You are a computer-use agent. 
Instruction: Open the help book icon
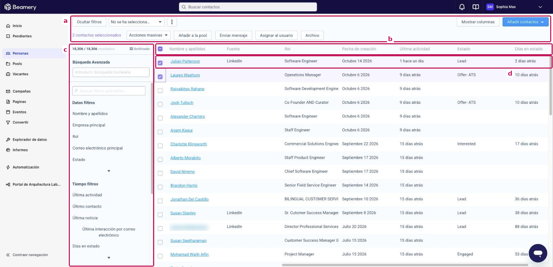pyautogui.click(x=476, y=7)
